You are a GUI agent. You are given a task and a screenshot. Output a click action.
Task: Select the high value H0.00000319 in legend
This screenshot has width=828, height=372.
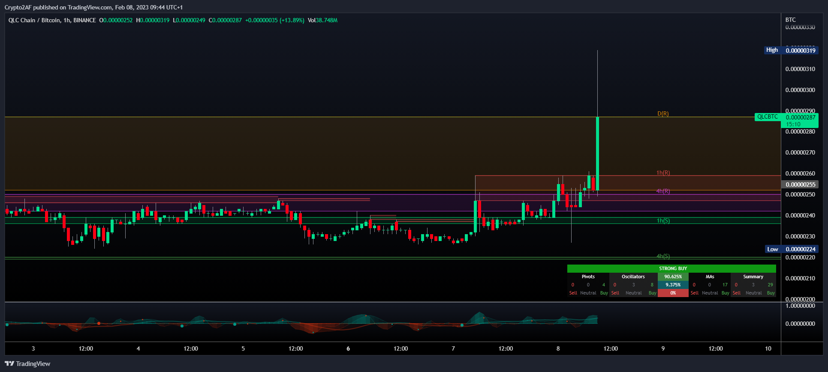coord(153,20)
